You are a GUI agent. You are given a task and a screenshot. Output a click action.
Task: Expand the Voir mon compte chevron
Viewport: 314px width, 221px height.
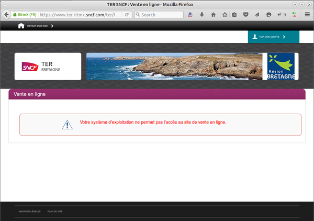[x=284, y=37]
